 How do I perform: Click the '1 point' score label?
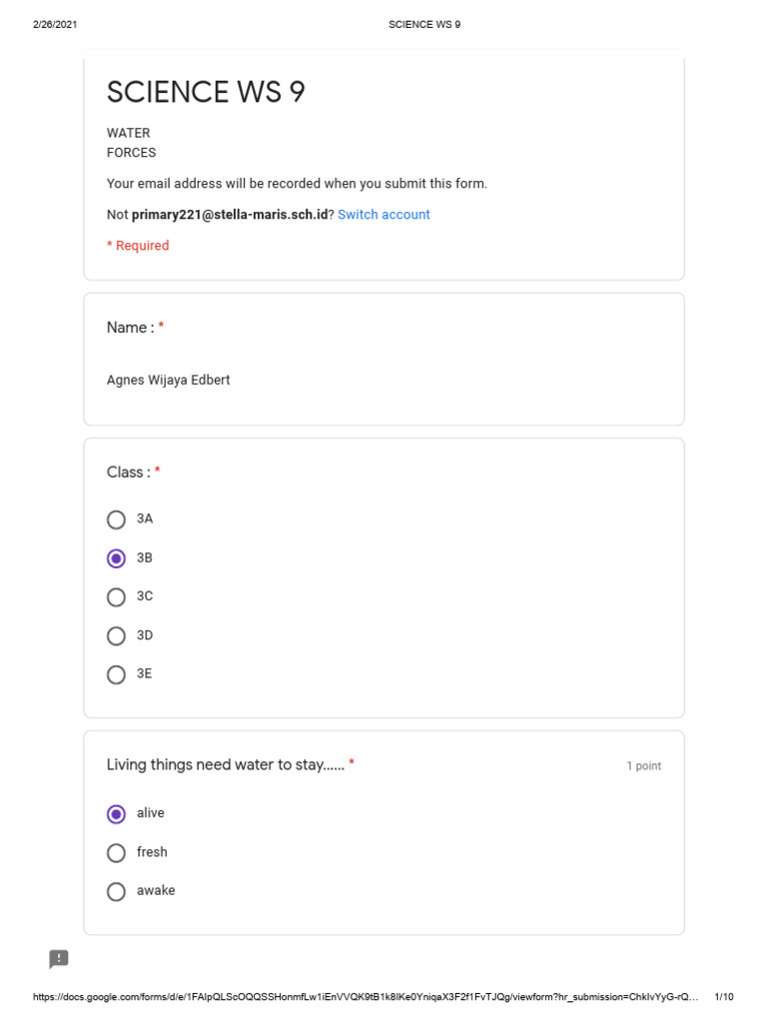(644, 766)
